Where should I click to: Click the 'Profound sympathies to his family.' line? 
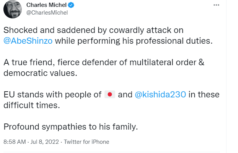tap(70, 127)
